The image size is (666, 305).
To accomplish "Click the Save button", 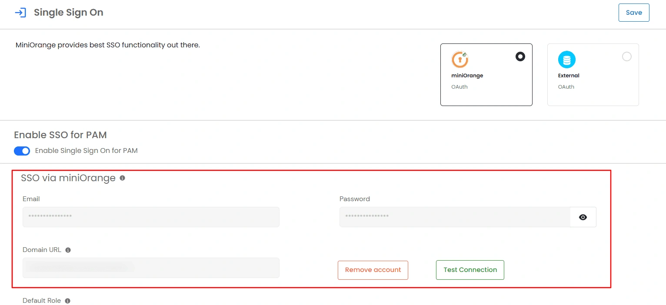I will click(x=634, y=13).
